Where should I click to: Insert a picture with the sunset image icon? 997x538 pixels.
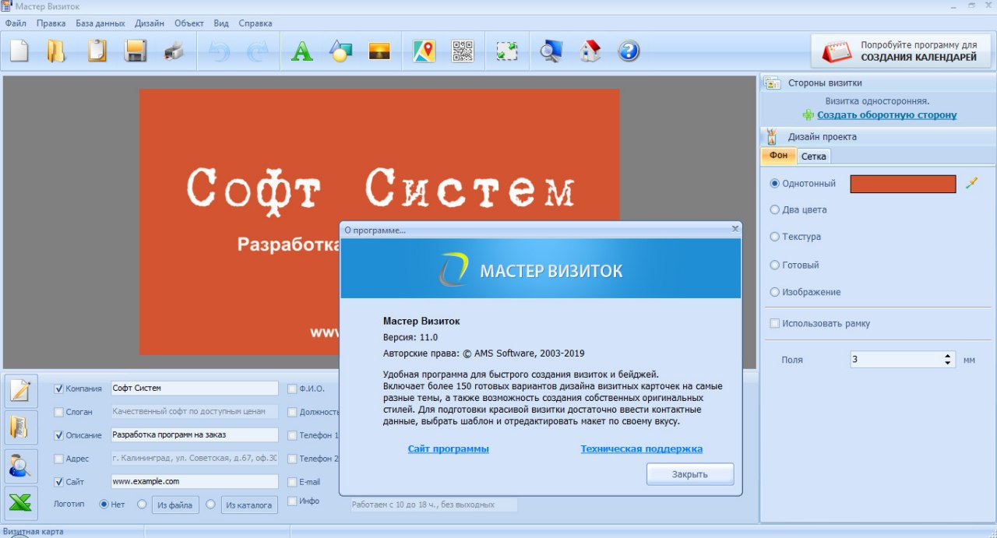pyautogui.click(x=379, y=51)
